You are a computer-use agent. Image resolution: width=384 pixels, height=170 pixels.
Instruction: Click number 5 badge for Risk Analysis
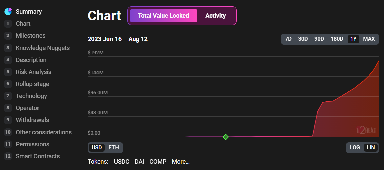8,72
